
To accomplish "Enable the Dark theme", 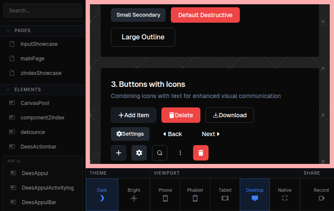I will tap(102, 194).
